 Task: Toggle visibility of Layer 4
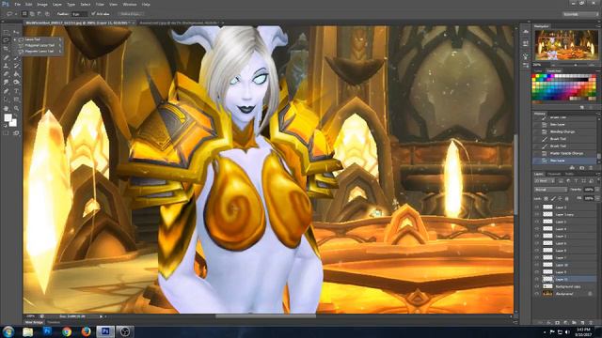(537, 229)
